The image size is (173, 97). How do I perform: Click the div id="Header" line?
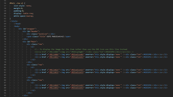click(x=31, y=31)
